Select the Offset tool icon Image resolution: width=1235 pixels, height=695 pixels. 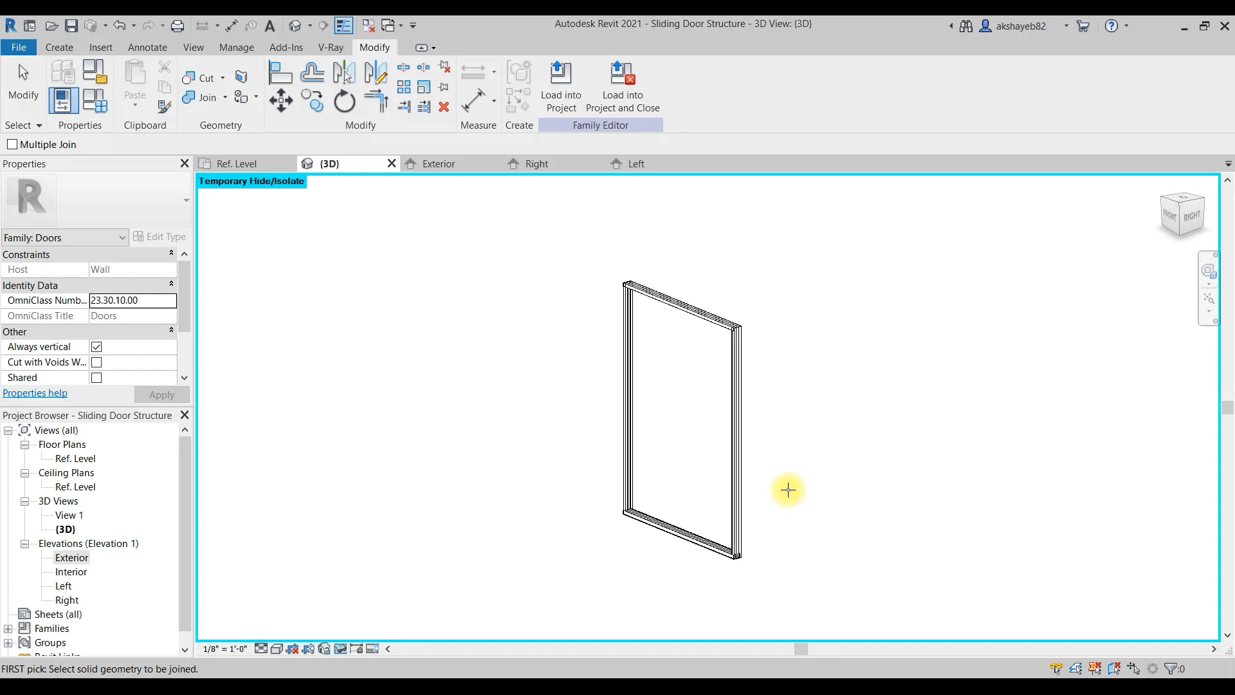313,73
